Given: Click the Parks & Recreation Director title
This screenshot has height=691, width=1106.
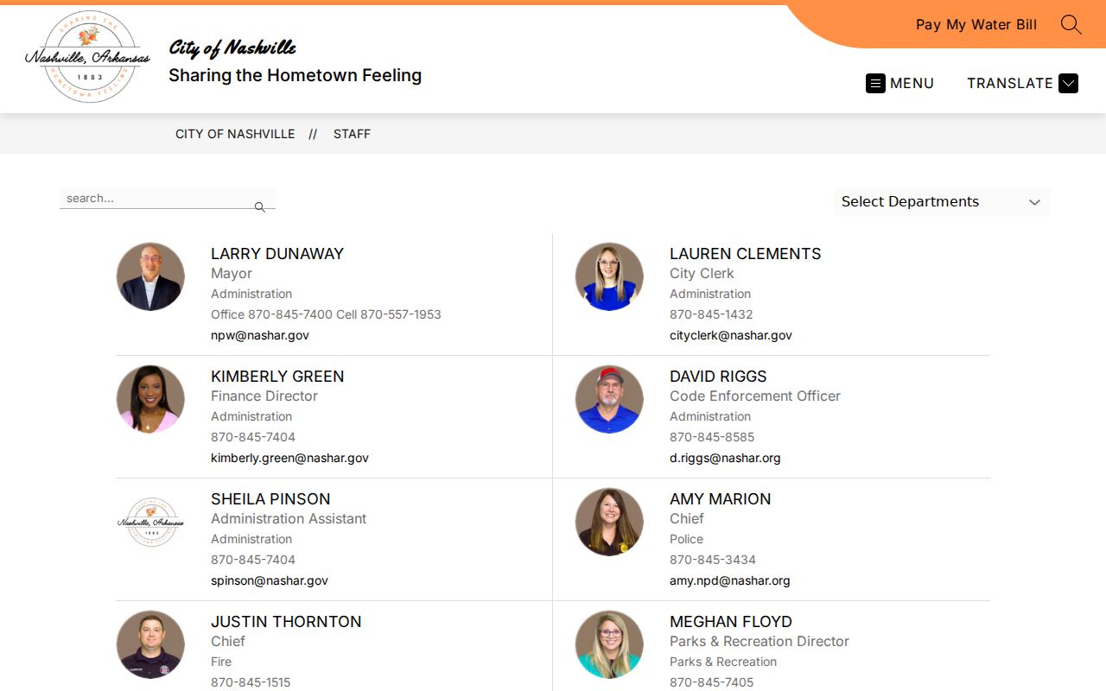Looking at the screenshot, I should [x=760, y=642].
